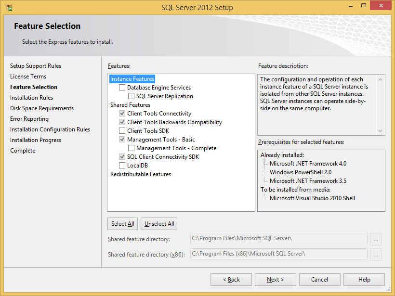Uncheck Client Tools Connectivity
This screenshot has height=296, width=395.
122,113
